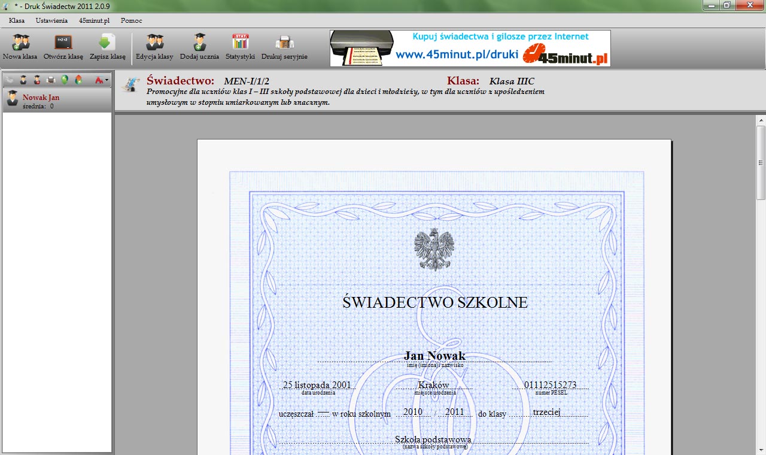Click the small printer icon in student panel
The image size is (766, 455).
(x=51, y=80)
